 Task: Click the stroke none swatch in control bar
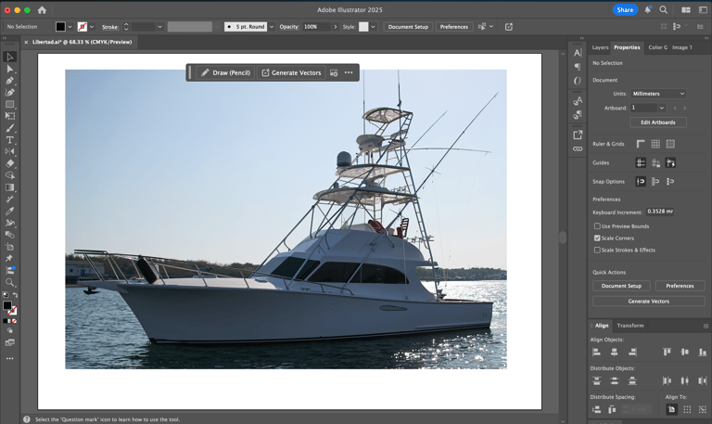tap(83, 27)
